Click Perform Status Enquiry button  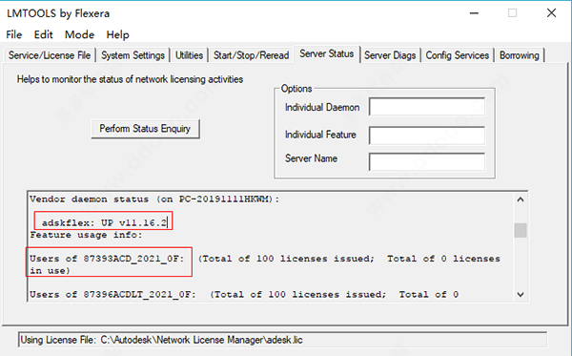click(145, 129)
